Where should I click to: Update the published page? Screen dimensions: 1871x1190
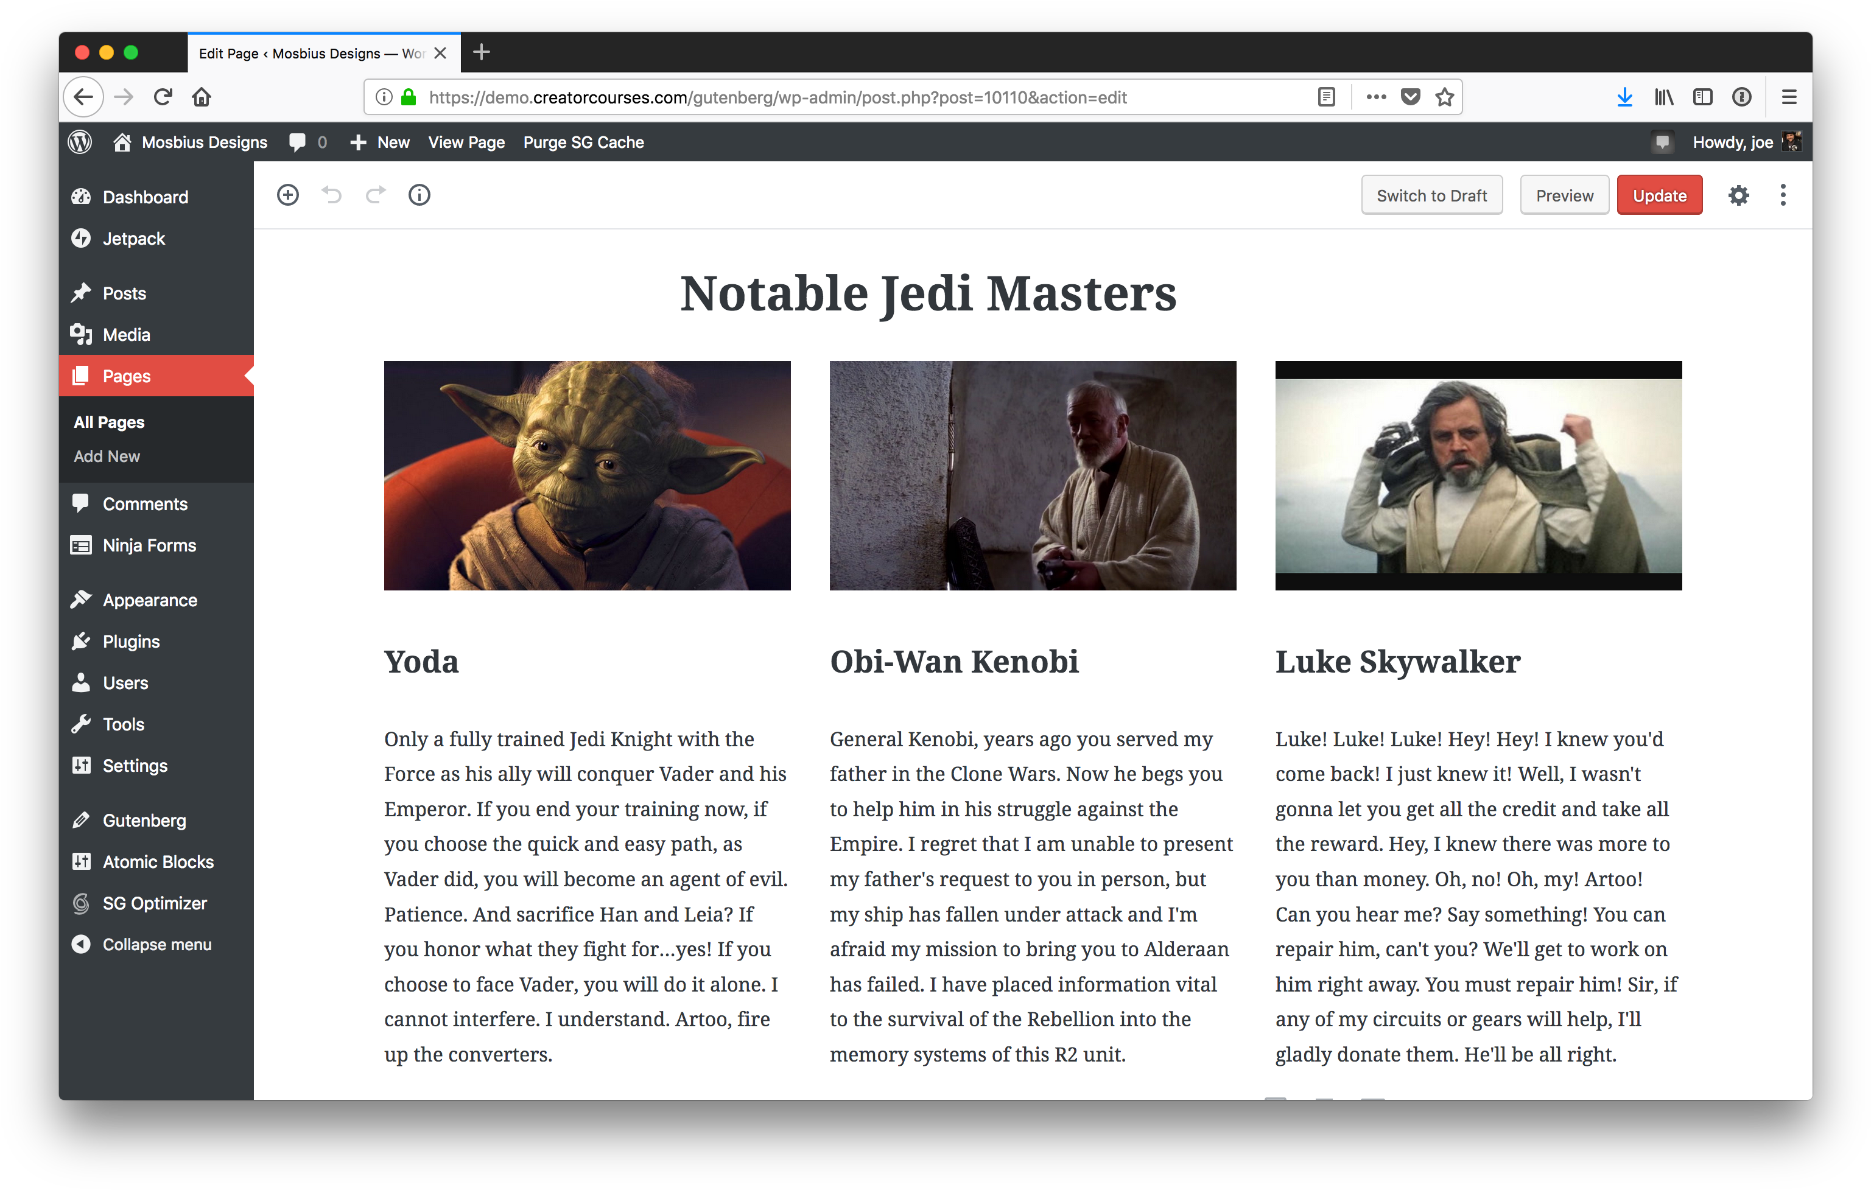[x=1659, y=194]
